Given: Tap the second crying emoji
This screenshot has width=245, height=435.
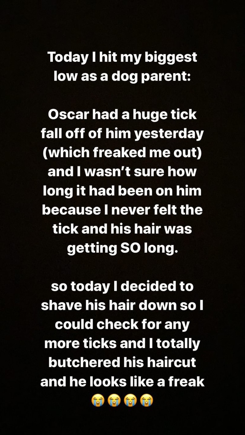Looking at the screenshot, I should click(114, 400).
